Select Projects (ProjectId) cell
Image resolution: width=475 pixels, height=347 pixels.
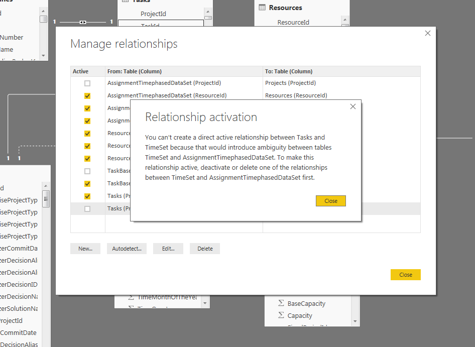point(290,83)
